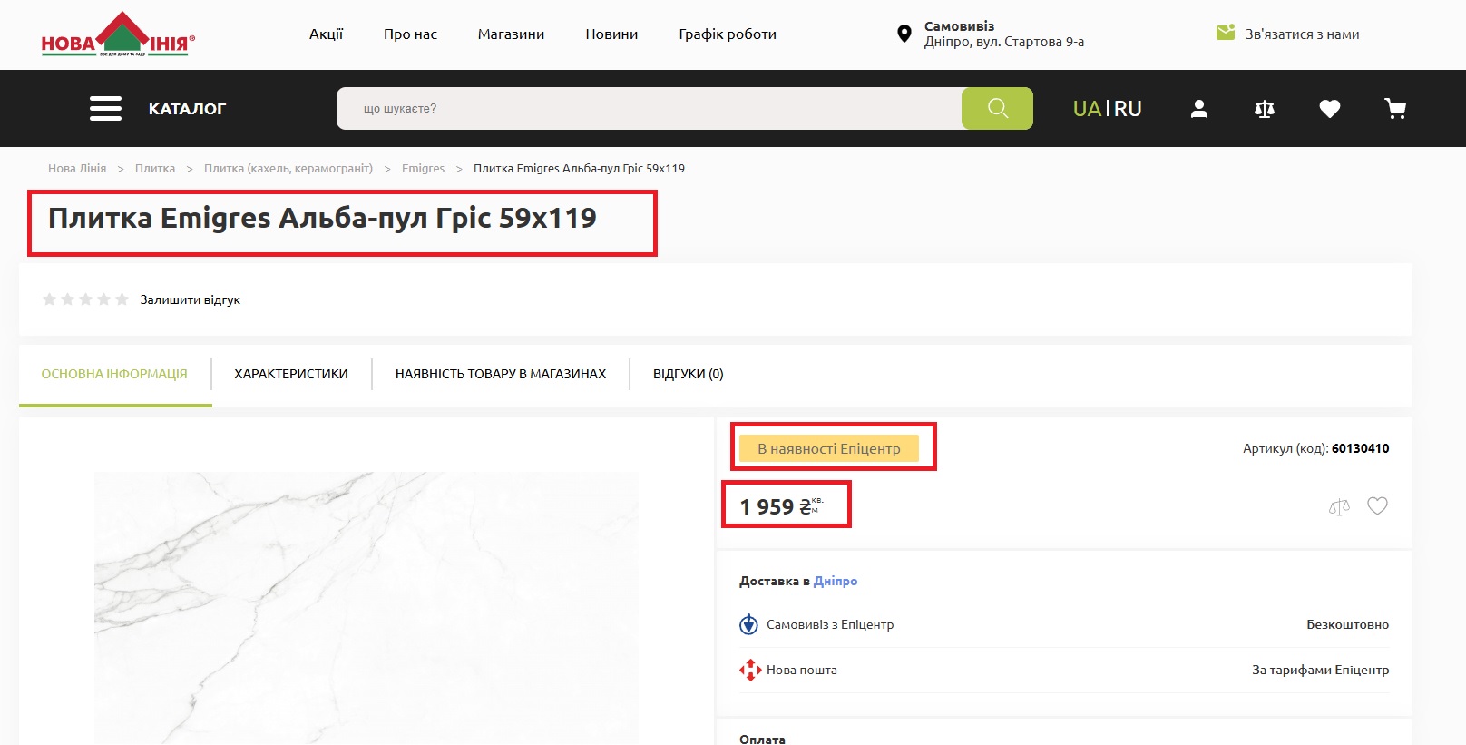Click the Епіцентр pickup icon
Screen dimensions: 1466x745
748,624
